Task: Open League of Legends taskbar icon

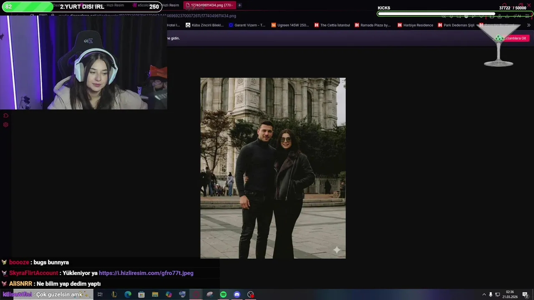Action: pos(114,295)
